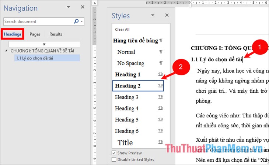Collapse the CHƯƠNG I heading tree
The height and width of the screenshot is (165, 269).
pyautogui.click(x=6, y=51)
